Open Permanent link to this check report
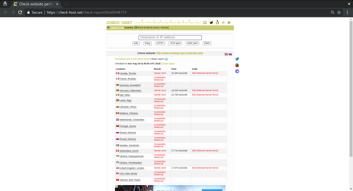Viewport: 353px width, 191px height. [132, 59]
